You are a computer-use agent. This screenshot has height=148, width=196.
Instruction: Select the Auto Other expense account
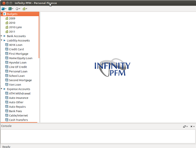[16, 102]
